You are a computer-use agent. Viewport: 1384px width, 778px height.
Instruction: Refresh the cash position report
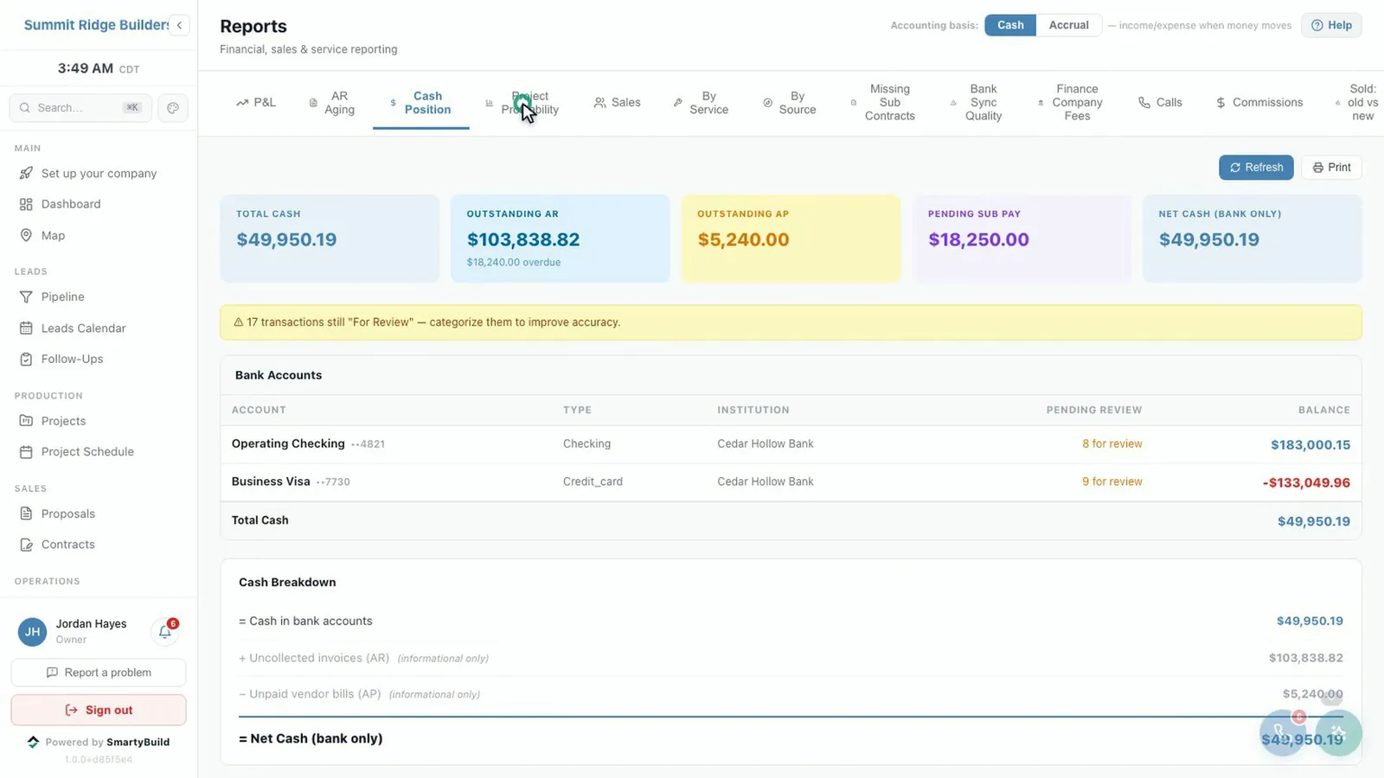(x=1256, y=168)
